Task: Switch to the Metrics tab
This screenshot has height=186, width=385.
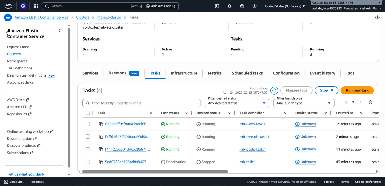Action: coord(215,73)
